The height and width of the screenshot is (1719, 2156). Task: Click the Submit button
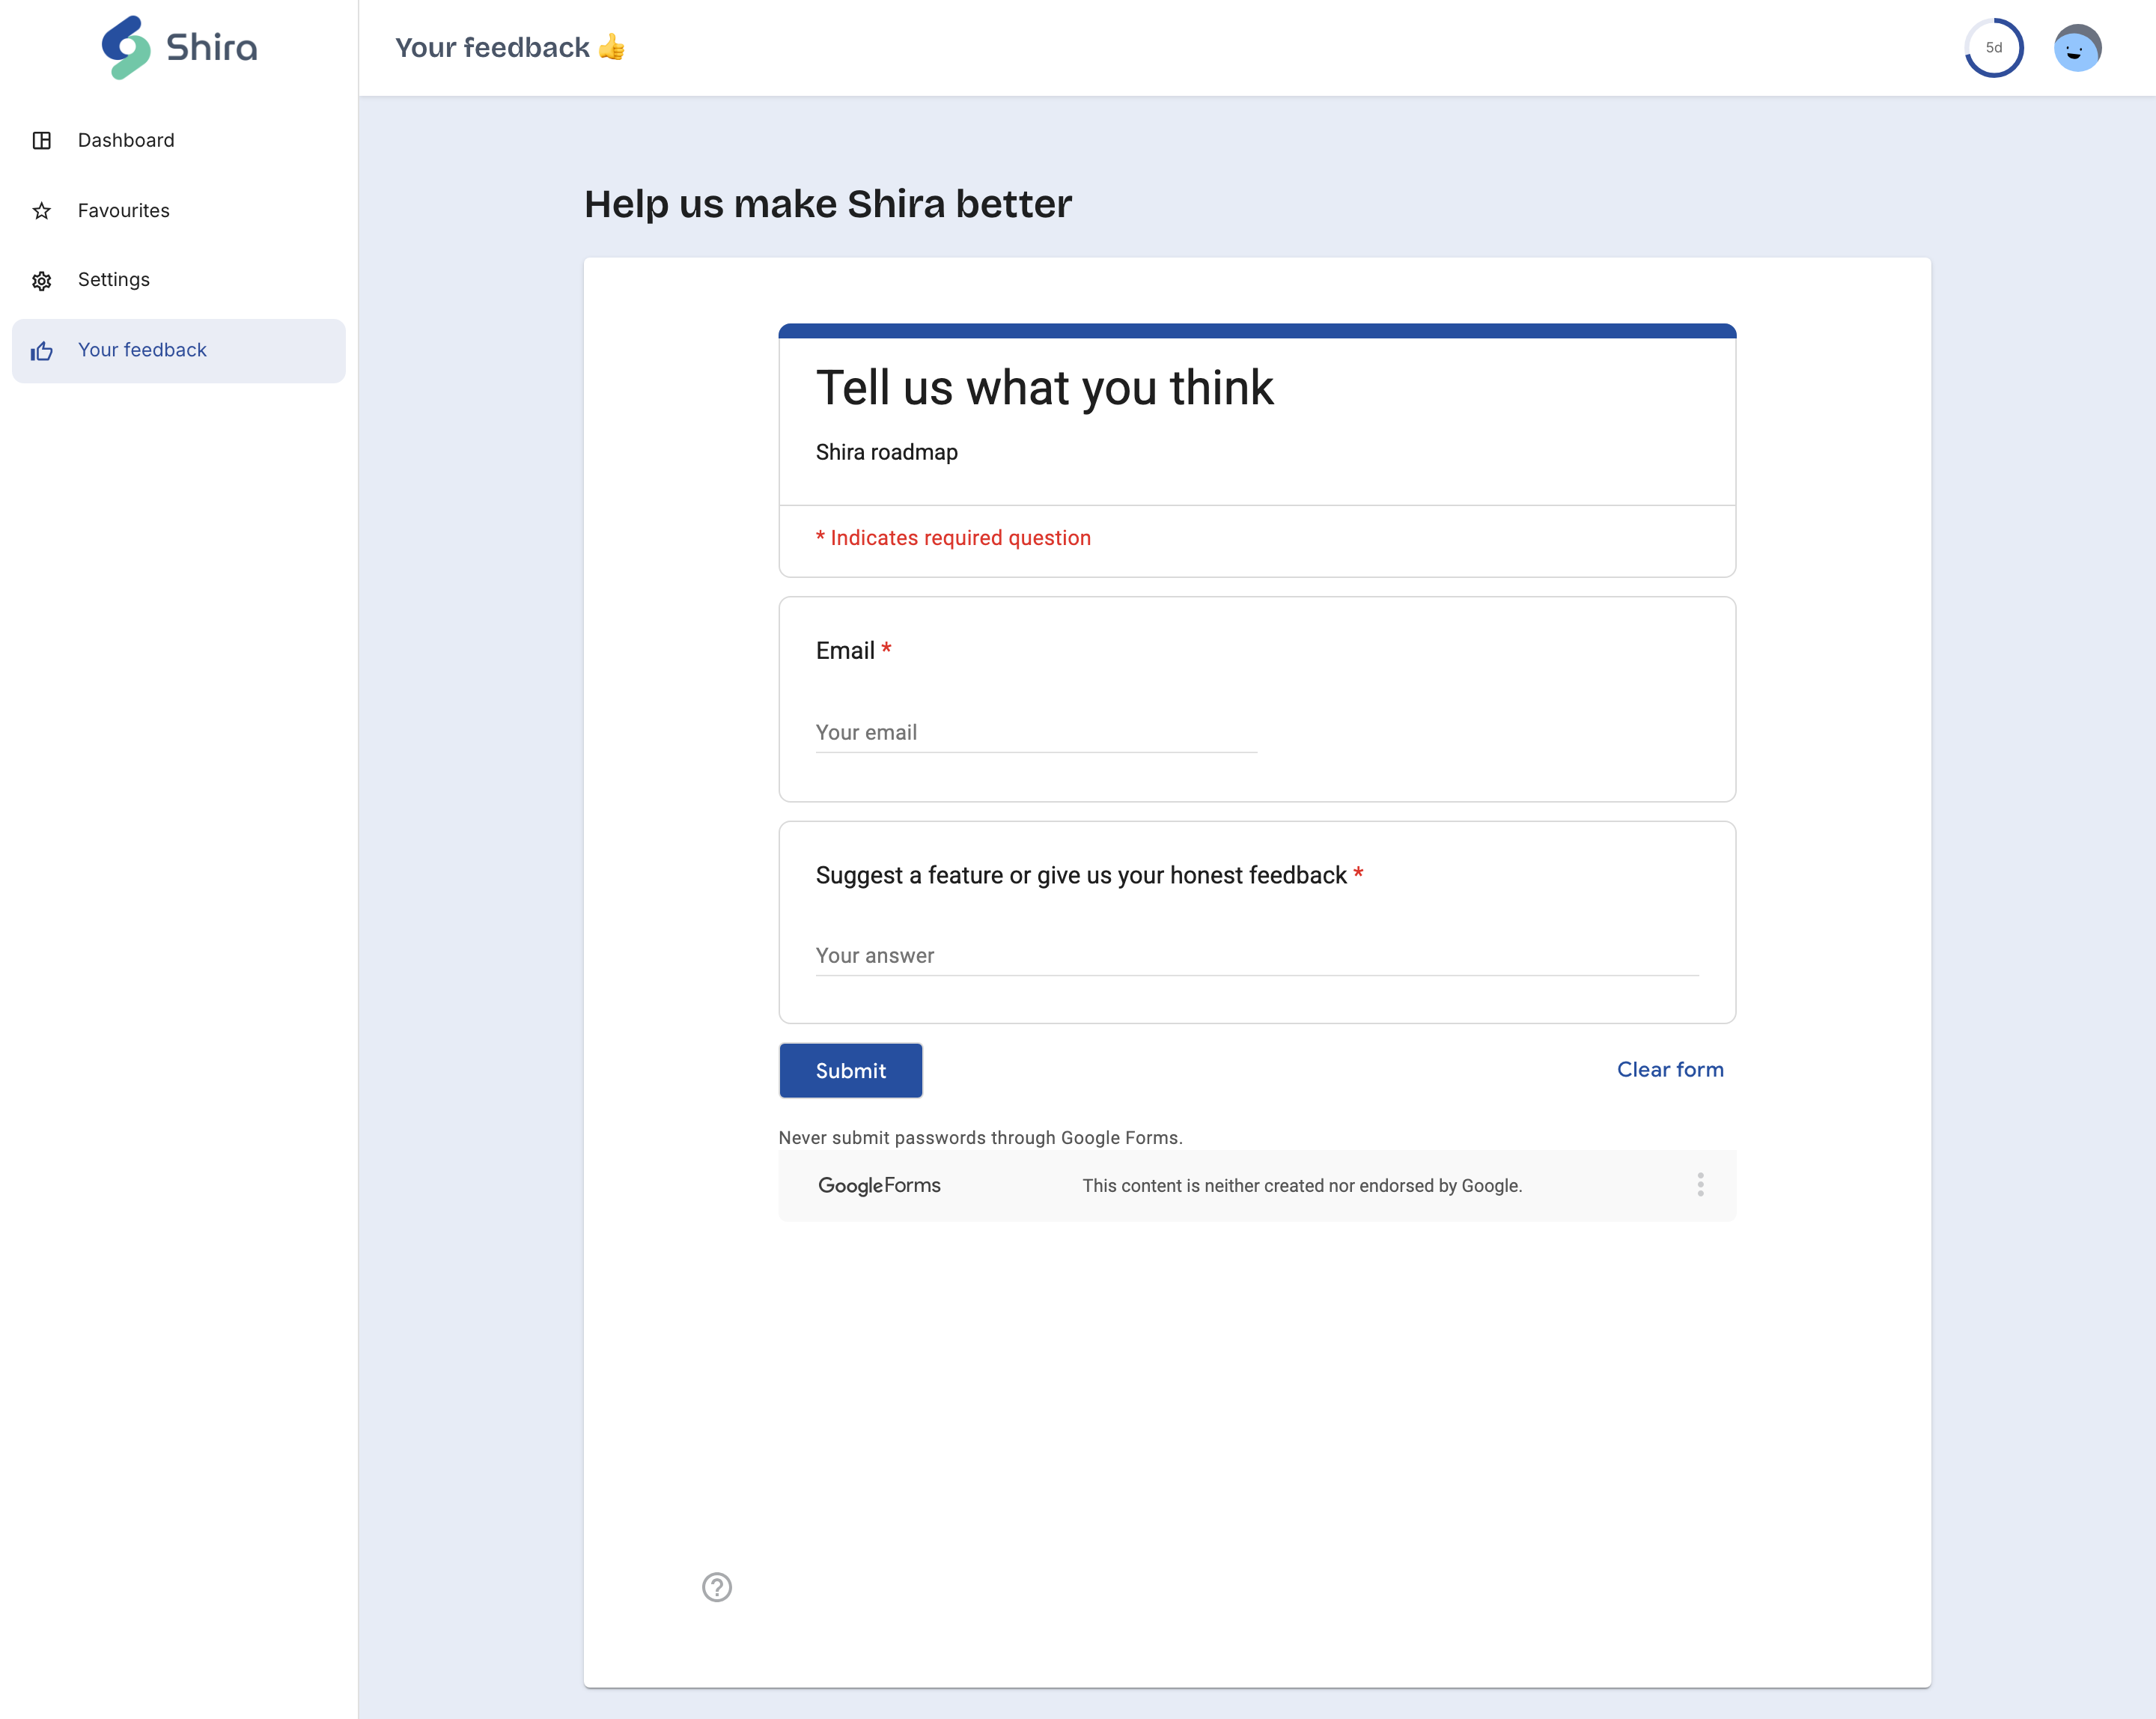(x=851, y=1070)
